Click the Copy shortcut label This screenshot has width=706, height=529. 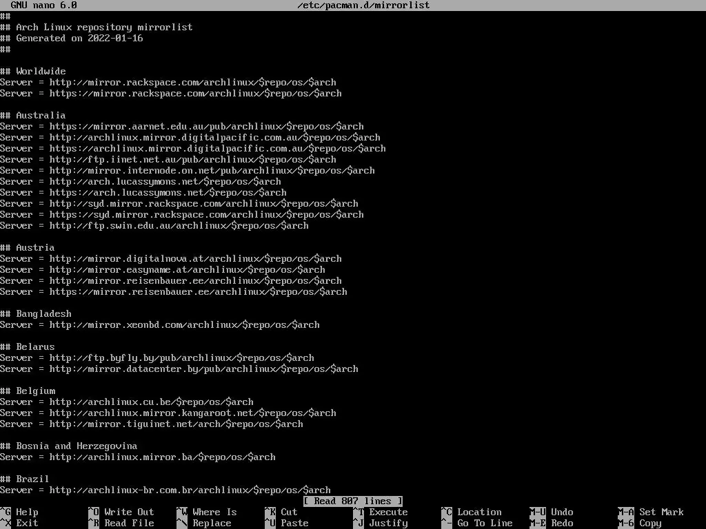tap(650, 523)
